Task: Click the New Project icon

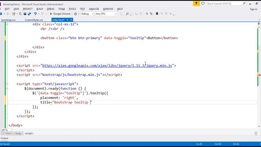Action: click(x=14, y=14)
